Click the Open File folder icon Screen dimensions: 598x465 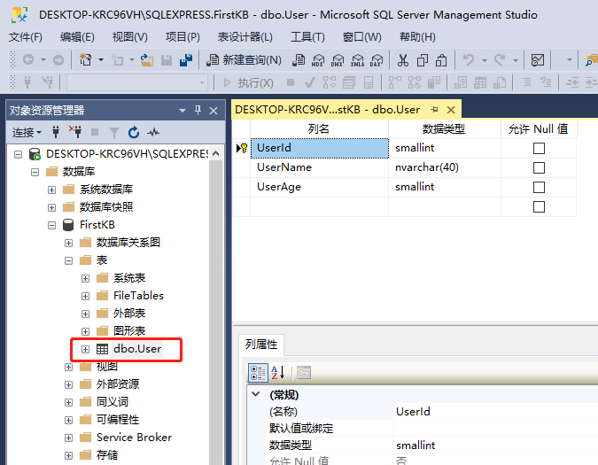[x=147, y=60]
